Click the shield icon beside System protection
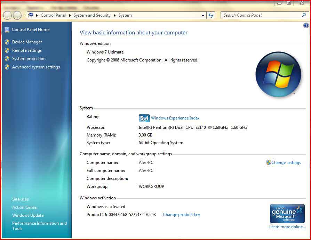The image size is (311, 240). (x=7, y=59)
